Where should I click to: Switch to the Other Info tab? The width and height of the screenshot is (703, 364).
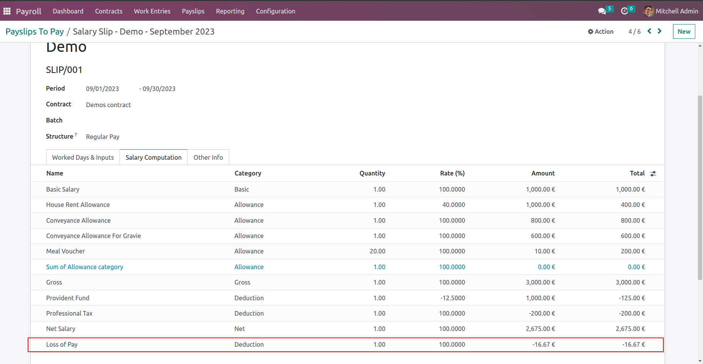208,157
